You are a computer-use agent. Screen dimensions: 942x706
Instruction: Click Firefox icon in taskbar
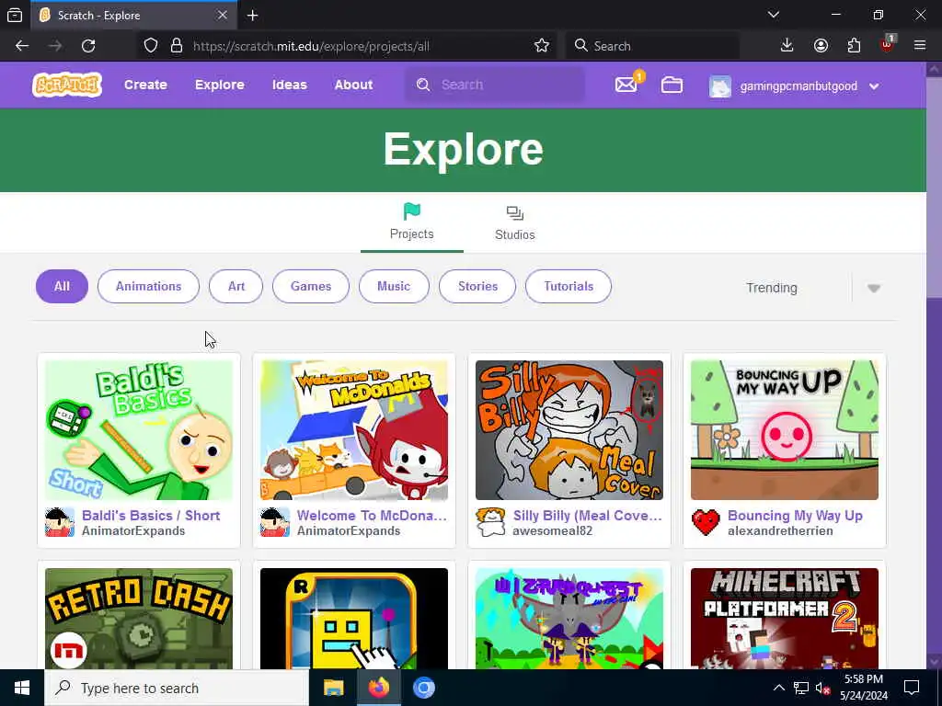tap(378, 688)
